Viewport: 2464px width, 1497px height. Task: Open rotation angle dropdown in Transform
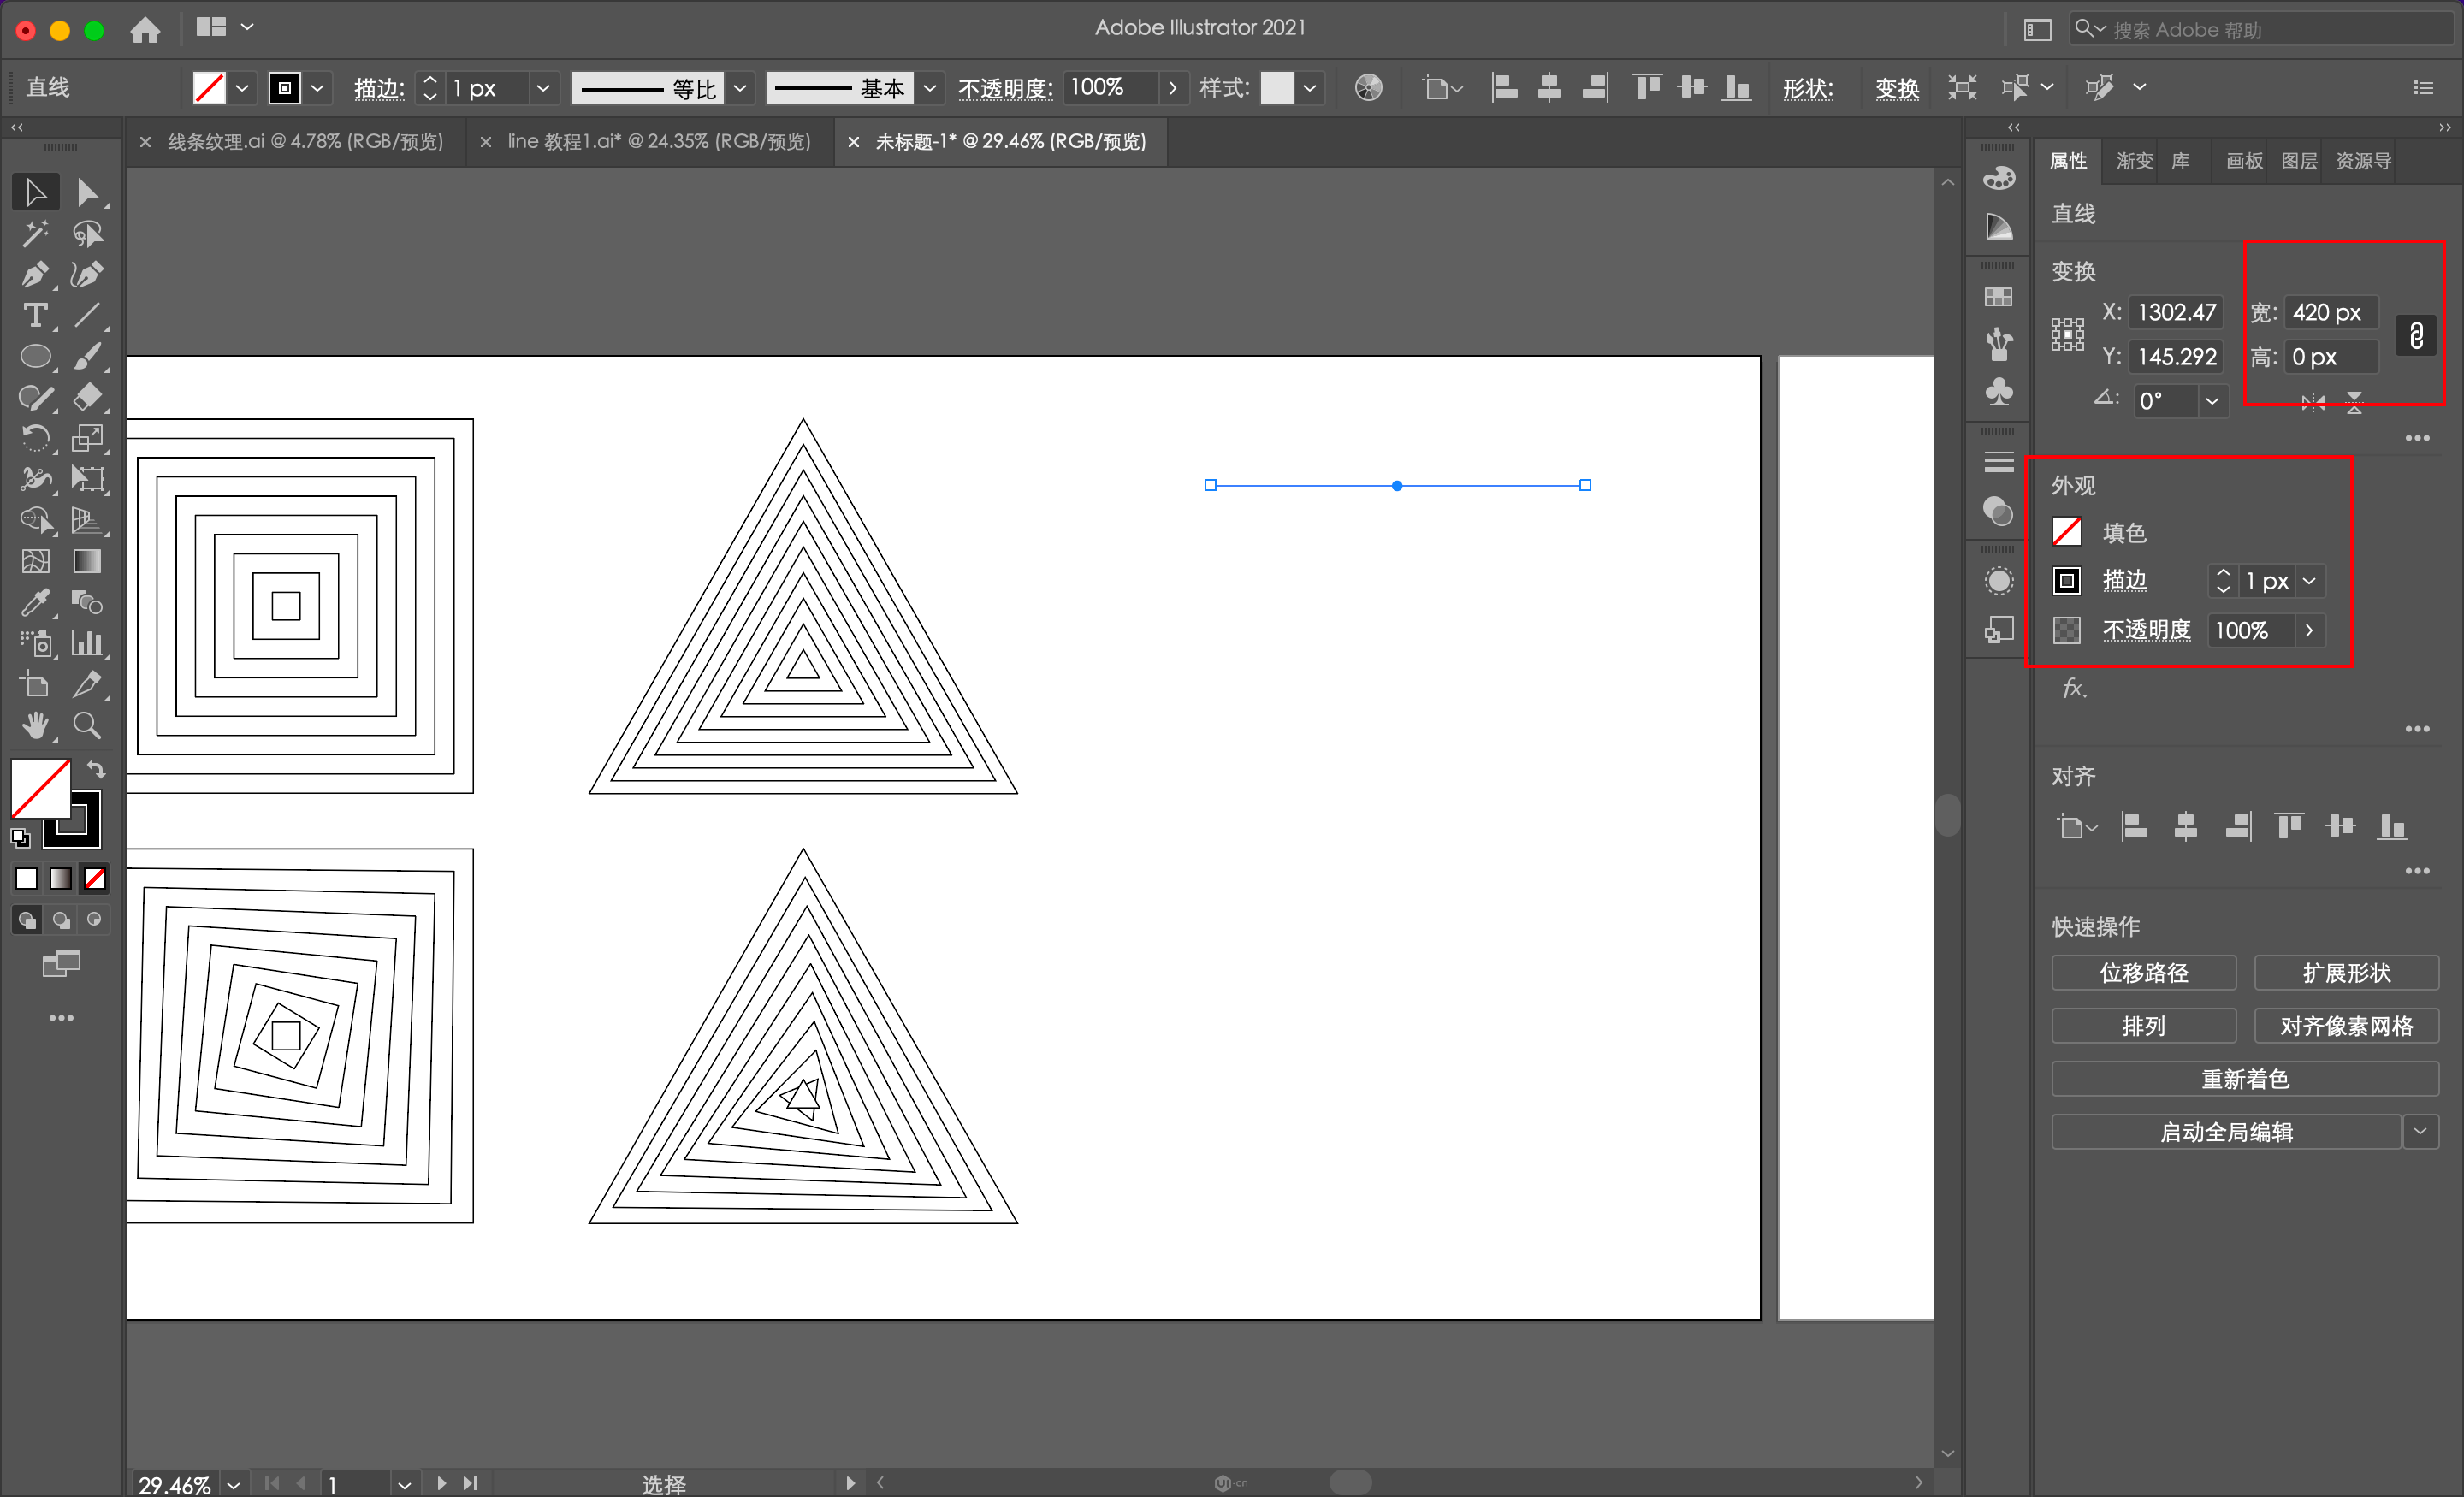(2212, 401)
